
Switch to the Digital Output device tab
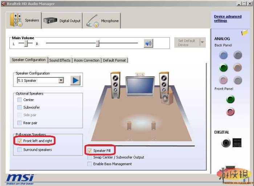(x=62, y=21)
